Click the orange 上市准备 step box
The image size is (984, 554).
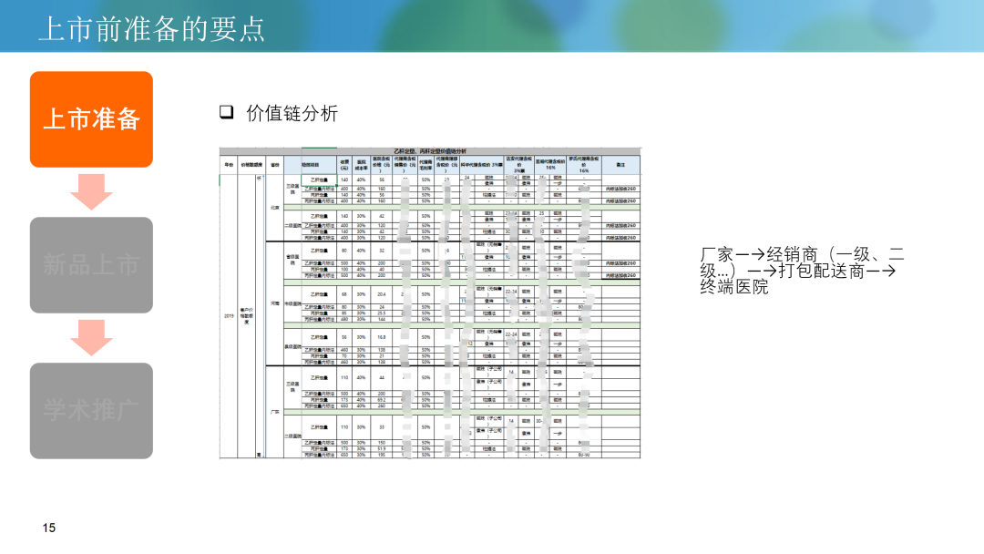coord(91,119)
